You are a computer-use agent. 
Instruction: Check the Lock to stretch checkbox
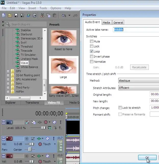120,108
